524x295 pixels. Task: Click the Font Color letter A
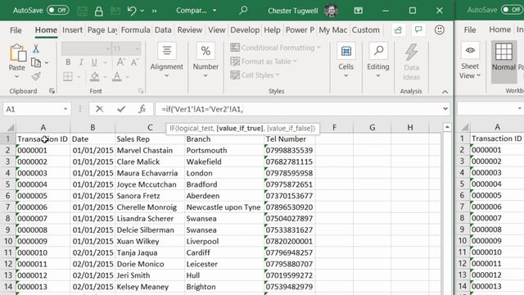pos(116,76)
